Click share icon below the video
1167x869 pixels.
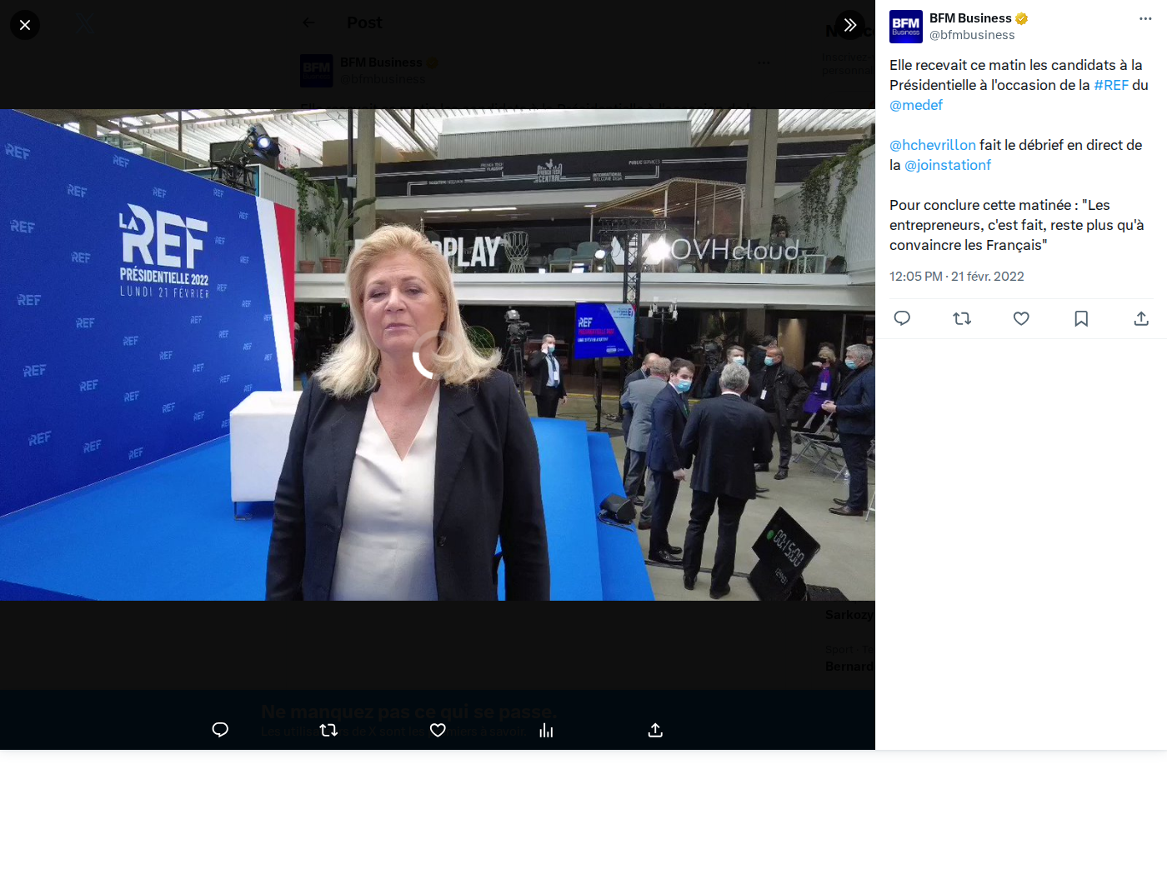[x=655, y=730]
